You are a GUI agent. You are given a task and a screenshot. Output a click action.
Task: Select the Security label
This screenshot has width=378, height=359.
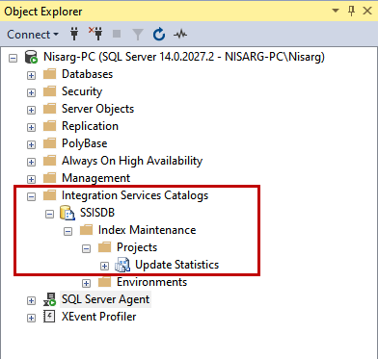(x=82, y=91)
